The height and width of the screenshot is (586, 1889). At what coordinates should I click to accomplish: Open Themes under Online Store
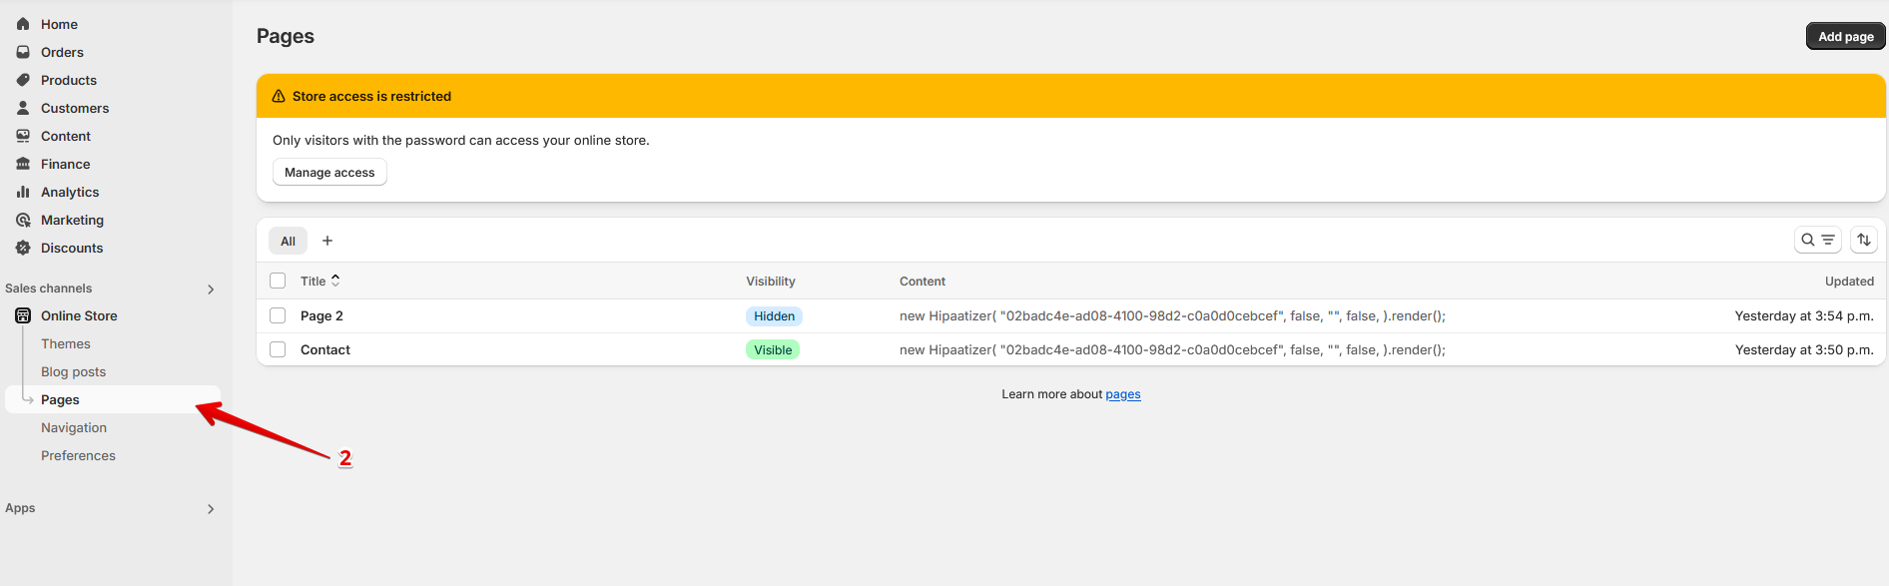coord(66,343)
